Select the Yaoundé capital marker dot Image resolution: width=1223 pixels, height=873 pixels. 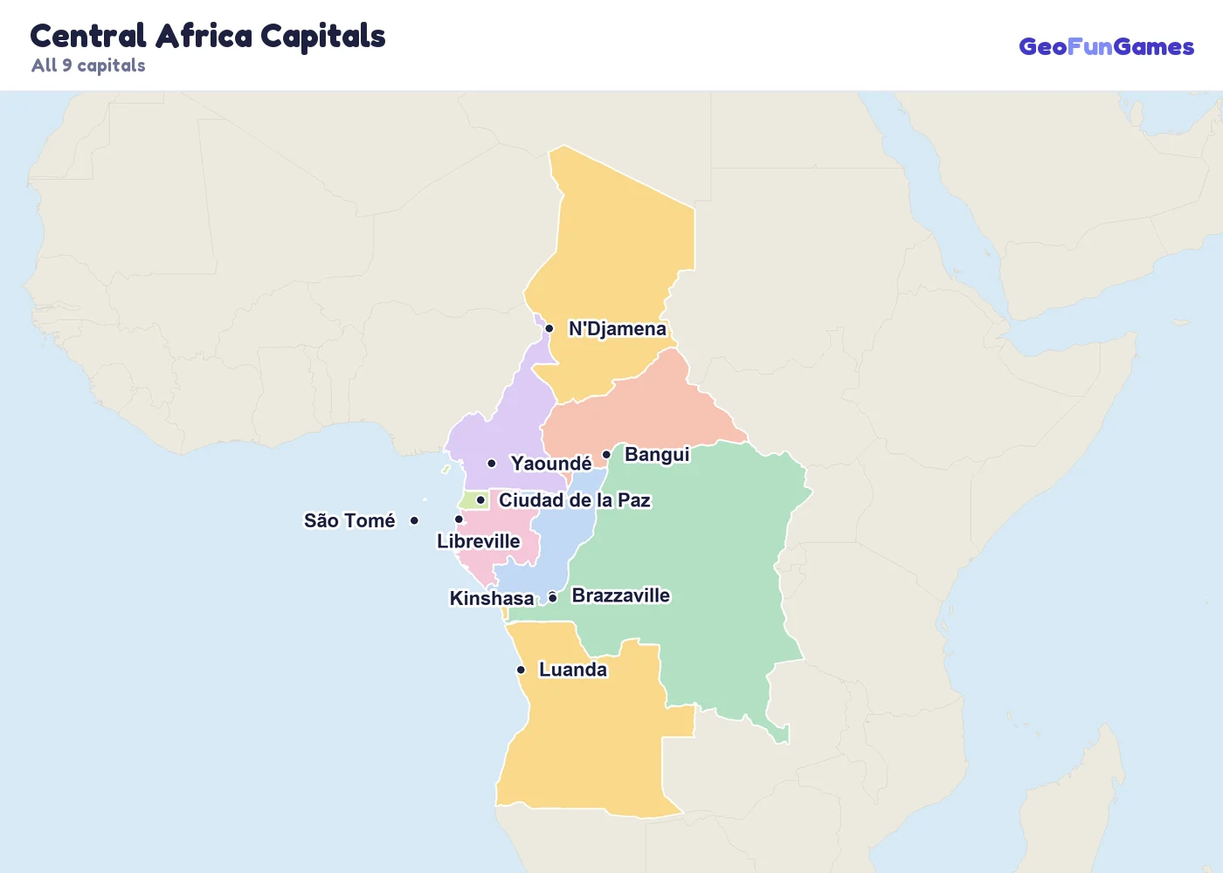click(492, 464)
